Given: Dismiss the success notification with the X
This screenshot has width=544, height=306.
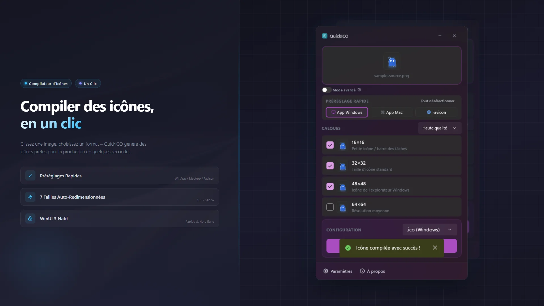Looking at the screenshot, I should click(435, 248).
